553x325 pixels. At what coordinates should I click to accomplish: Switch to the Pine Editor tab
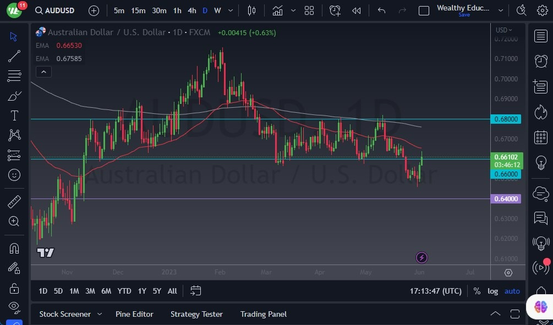[x=134, y=314]
